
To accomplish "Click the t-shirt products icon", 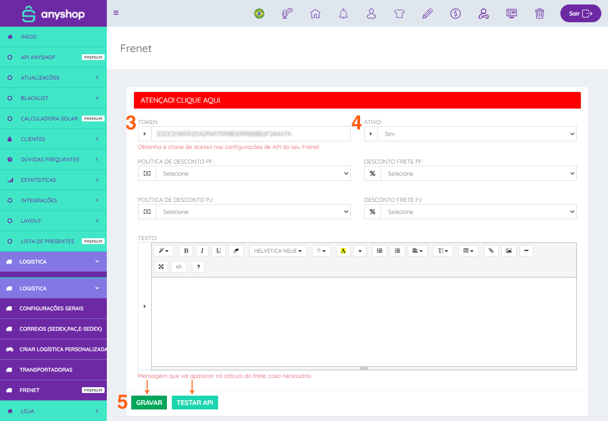I will coord(399,14).
